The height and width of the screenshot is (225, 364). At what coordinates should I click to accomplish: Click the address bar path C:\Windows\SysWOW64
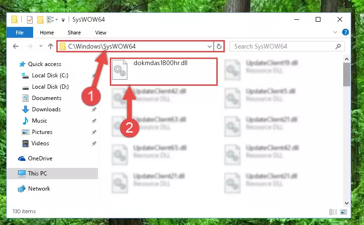tap(102, 47)
